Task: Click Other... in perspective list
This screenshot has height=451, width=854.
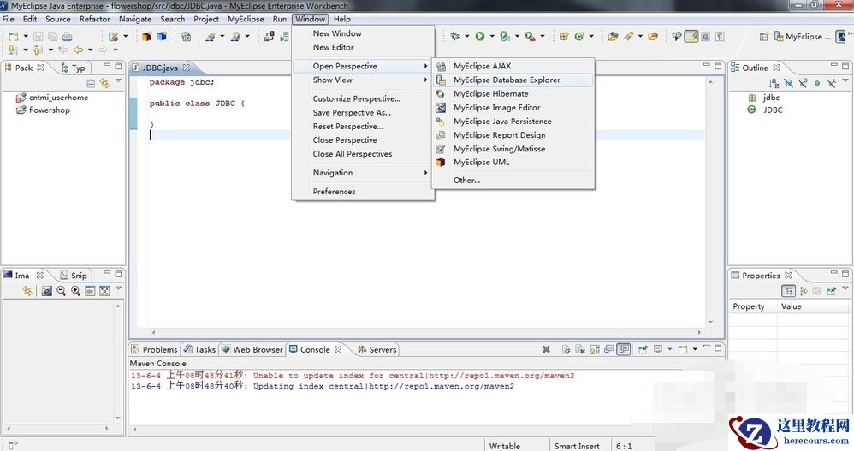Action: pyautogui.click(x=466, y=181)
